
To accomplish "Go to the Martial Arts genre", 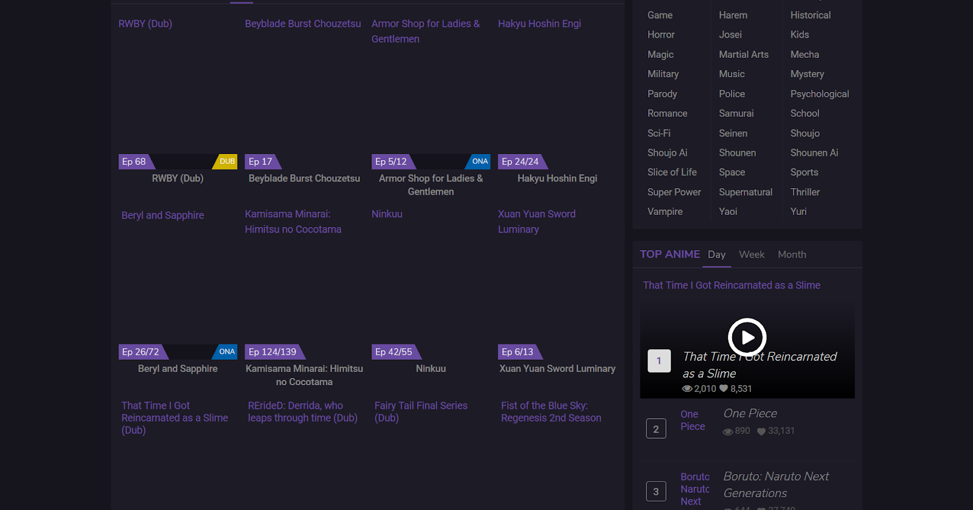I will (x=744, y=54).
